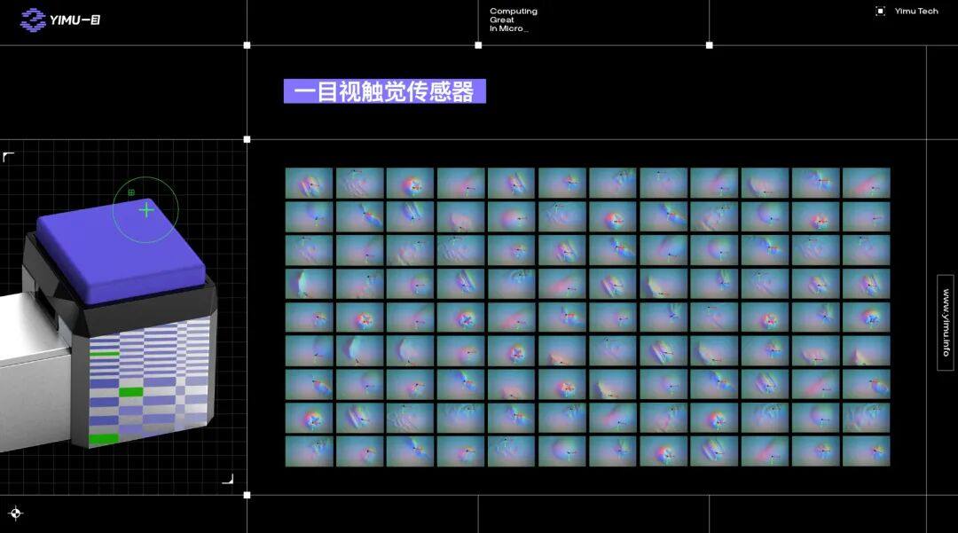Image resolution: width=958 pixels, height=533 pixels.
Task: Click the square icon beside Yimu Tech
Action: pyautogui.click(x=880, y=12)
